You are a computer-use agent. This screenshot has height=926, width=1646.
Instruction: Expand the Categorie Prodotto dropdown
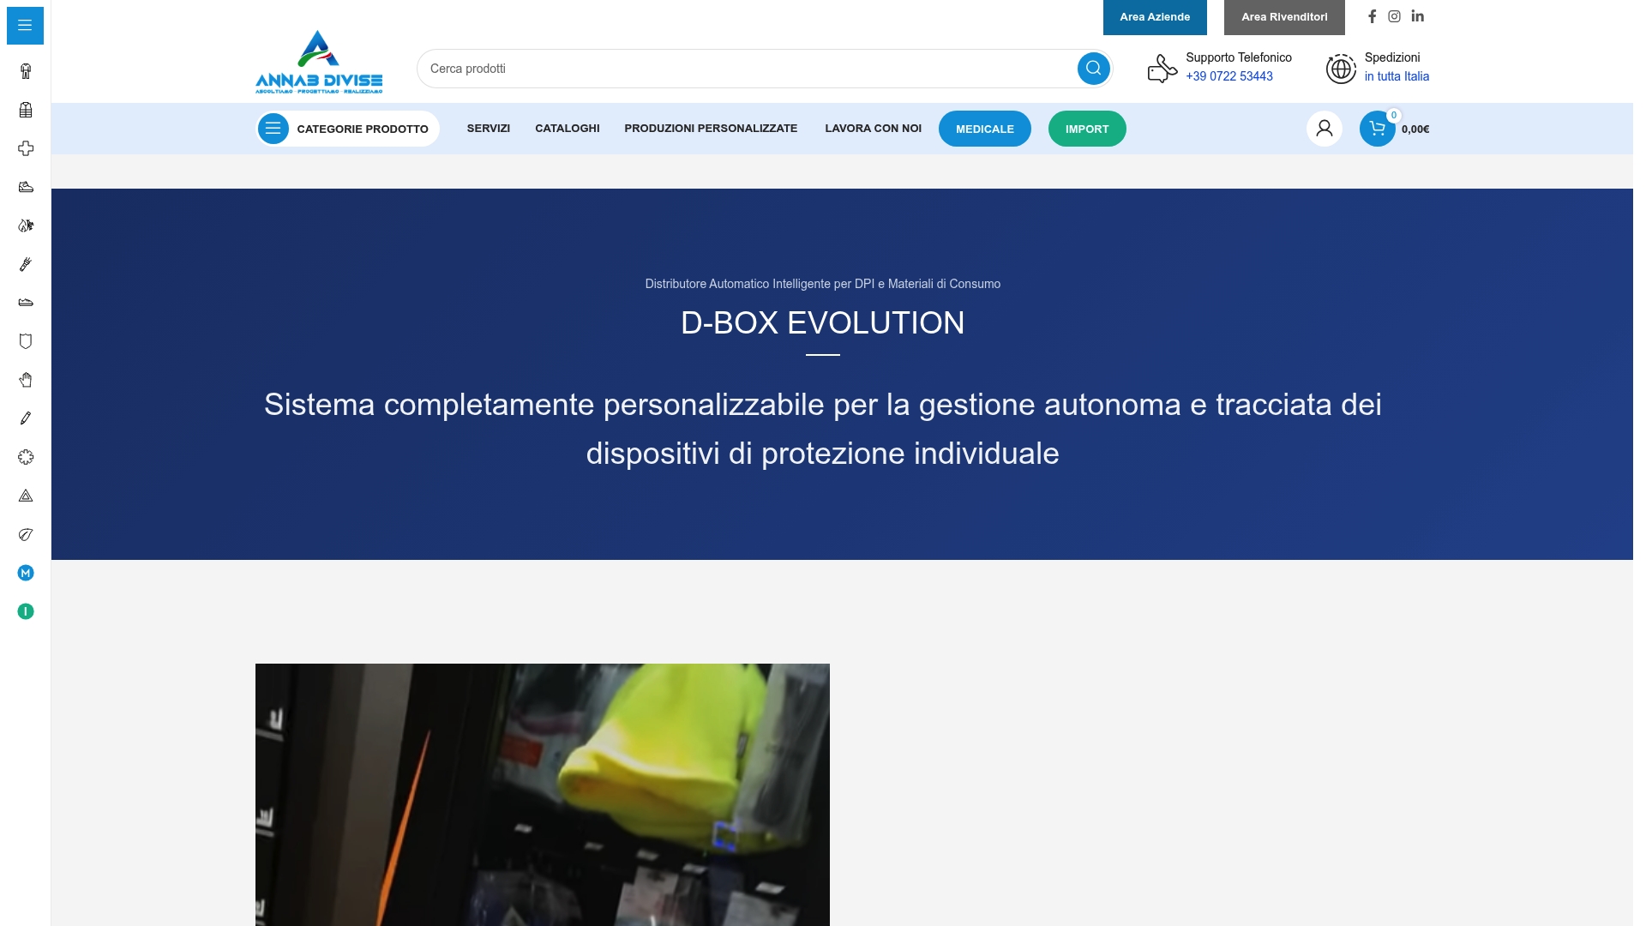347,129
